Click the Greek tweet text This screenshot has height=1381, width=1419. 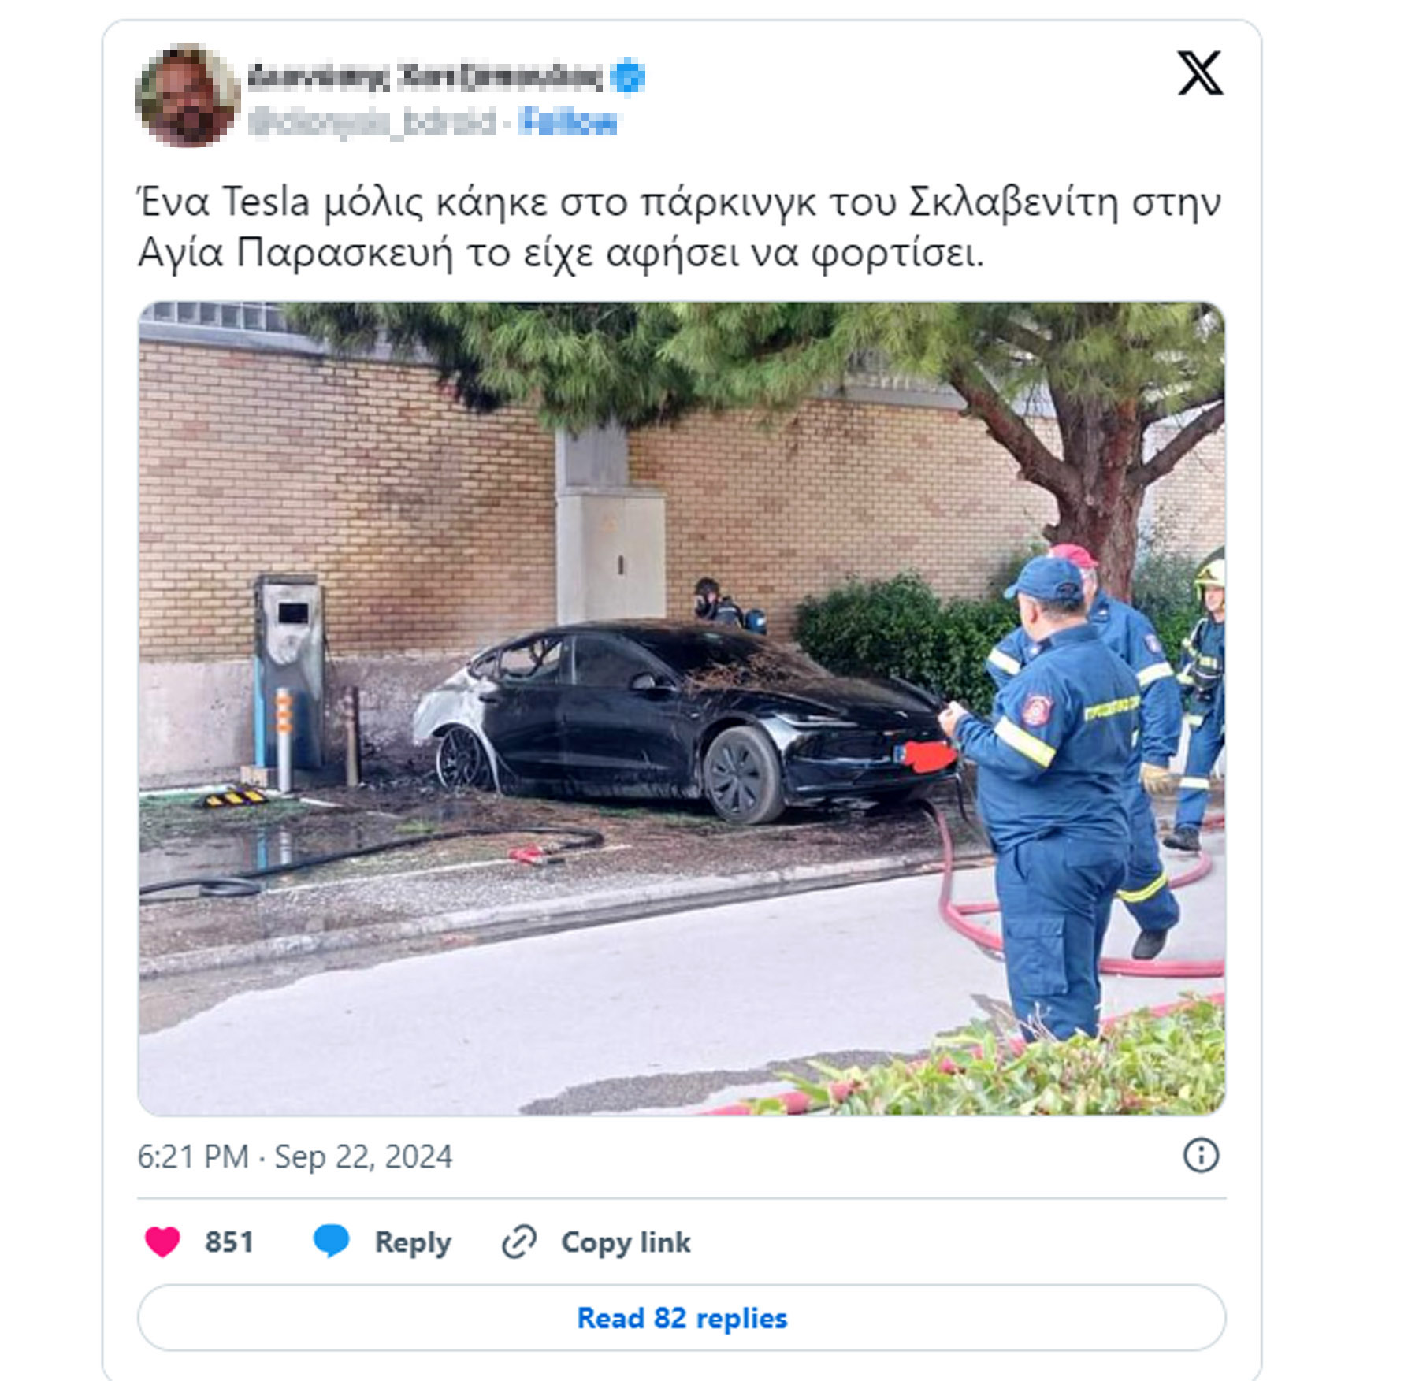pyautogui.click(x=679, y=228)
